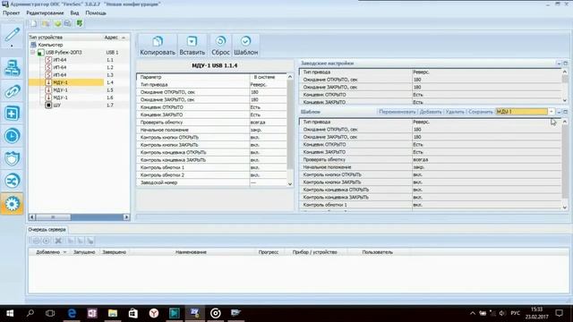The width and height of the screenshot is (573, 322).
Task: Click Переименовать in the template panel
Action: tap(398, 112)
